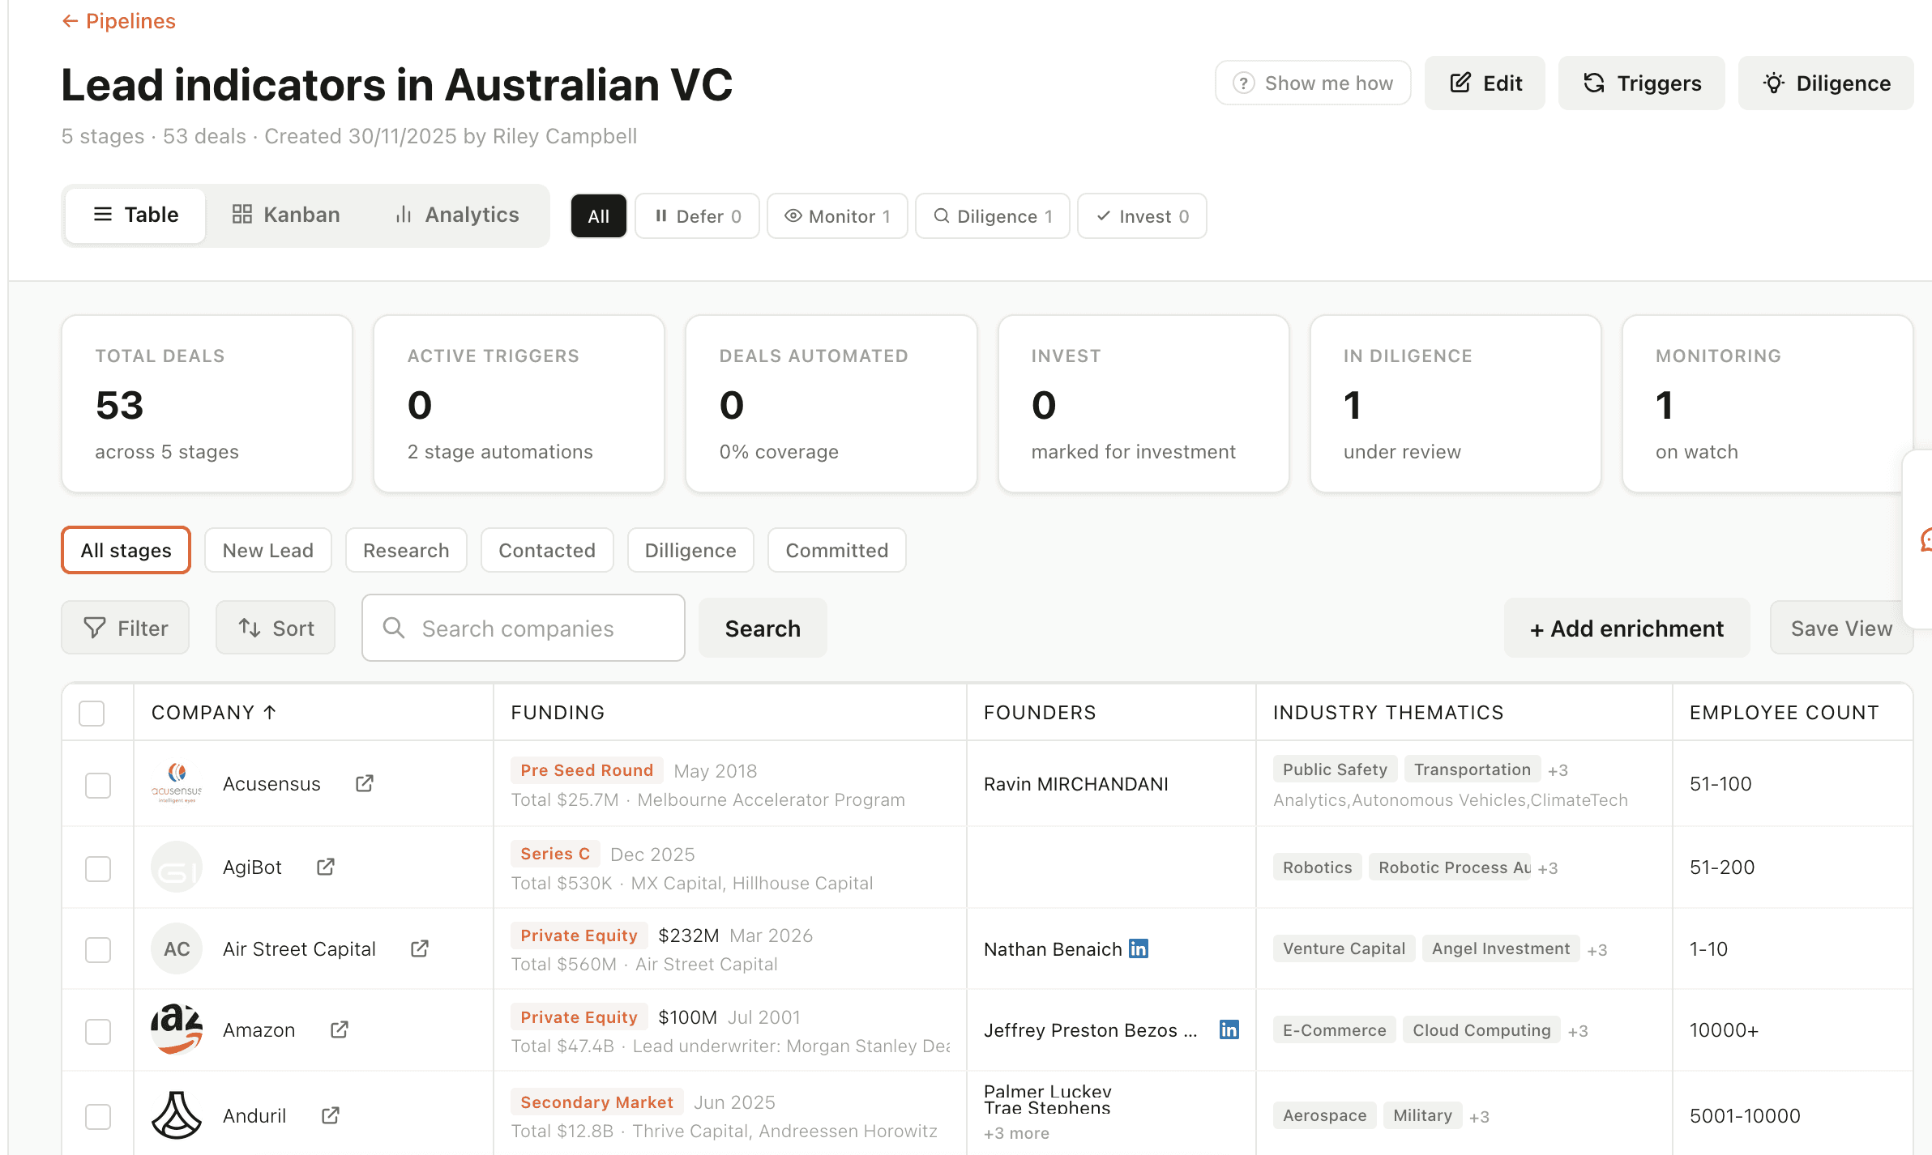The height and width of the screenshot is (1155, 1932).
Task: Select the Amazon row checkbox
Action: [x=98, y=1031]
